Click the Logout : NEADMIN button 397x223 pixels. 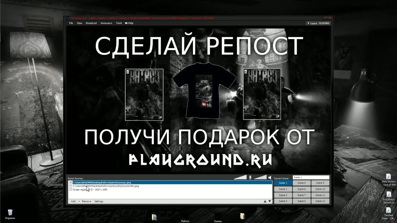[x=318, y=23]
